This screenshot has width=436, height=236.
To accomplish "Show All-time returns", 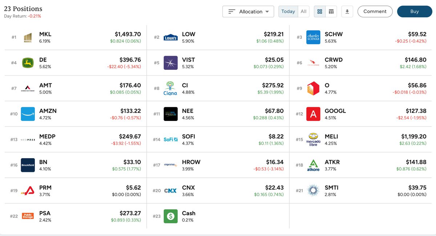I will pos(303,12).
